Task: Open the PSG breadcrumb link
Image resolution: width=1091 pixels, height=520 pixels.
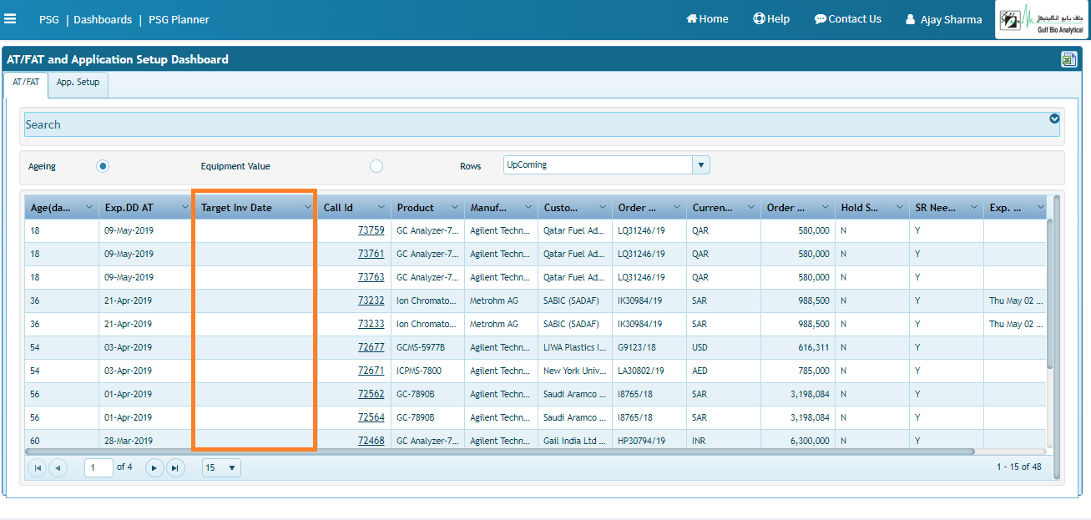Action: coord(49,19)
